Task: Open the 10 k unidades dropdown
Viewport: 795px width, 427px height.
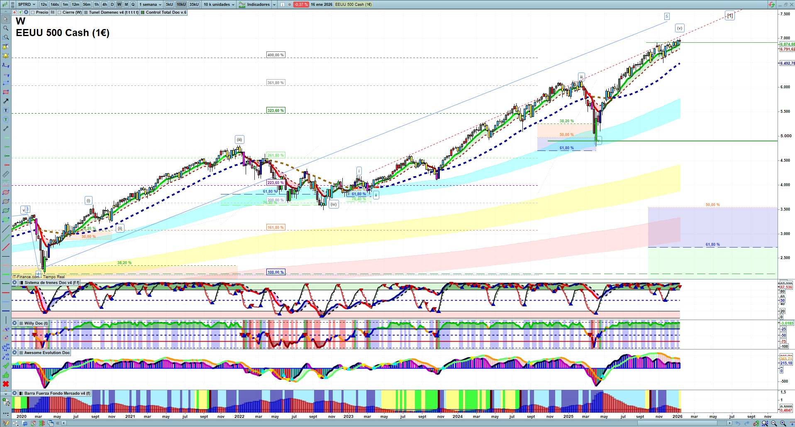Action: pos(219,5)
